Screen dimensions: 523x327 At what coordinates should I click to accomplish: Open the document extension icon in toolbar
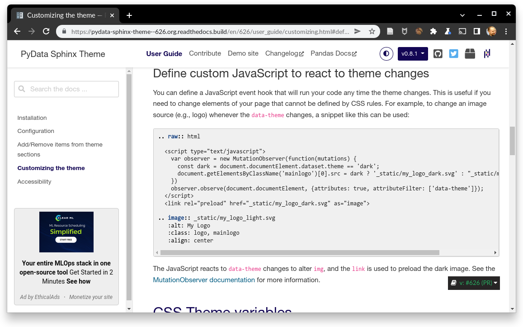click(390, 31)
